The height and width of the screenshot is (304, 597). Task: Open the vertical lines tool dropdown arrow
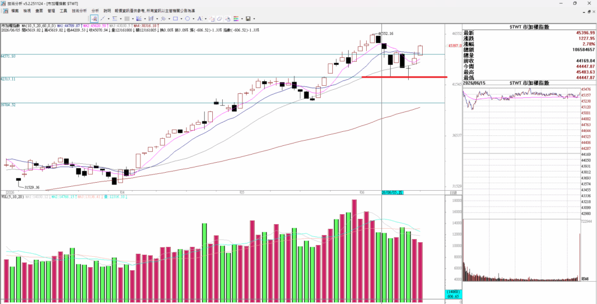[x=133, y=19]
